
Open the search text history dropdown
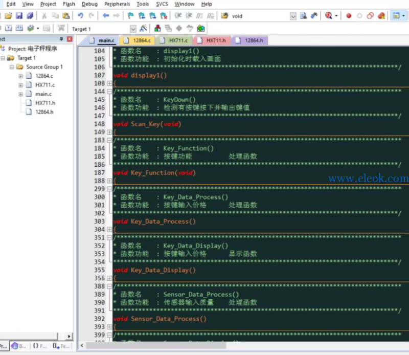[x=293, y=16]
